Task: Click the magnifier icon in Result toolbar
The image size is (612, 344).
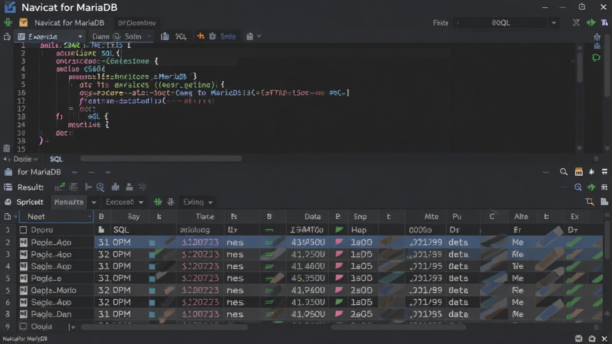Action: [x=100, y=187]
